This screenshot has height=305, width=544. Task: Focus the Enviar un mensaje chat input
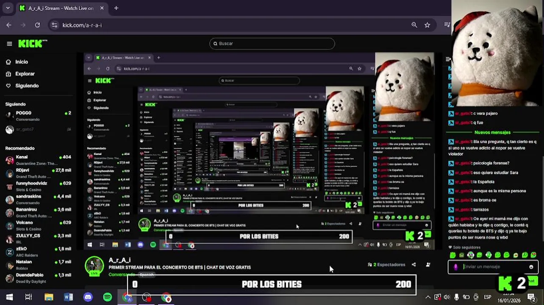(493, 267)
